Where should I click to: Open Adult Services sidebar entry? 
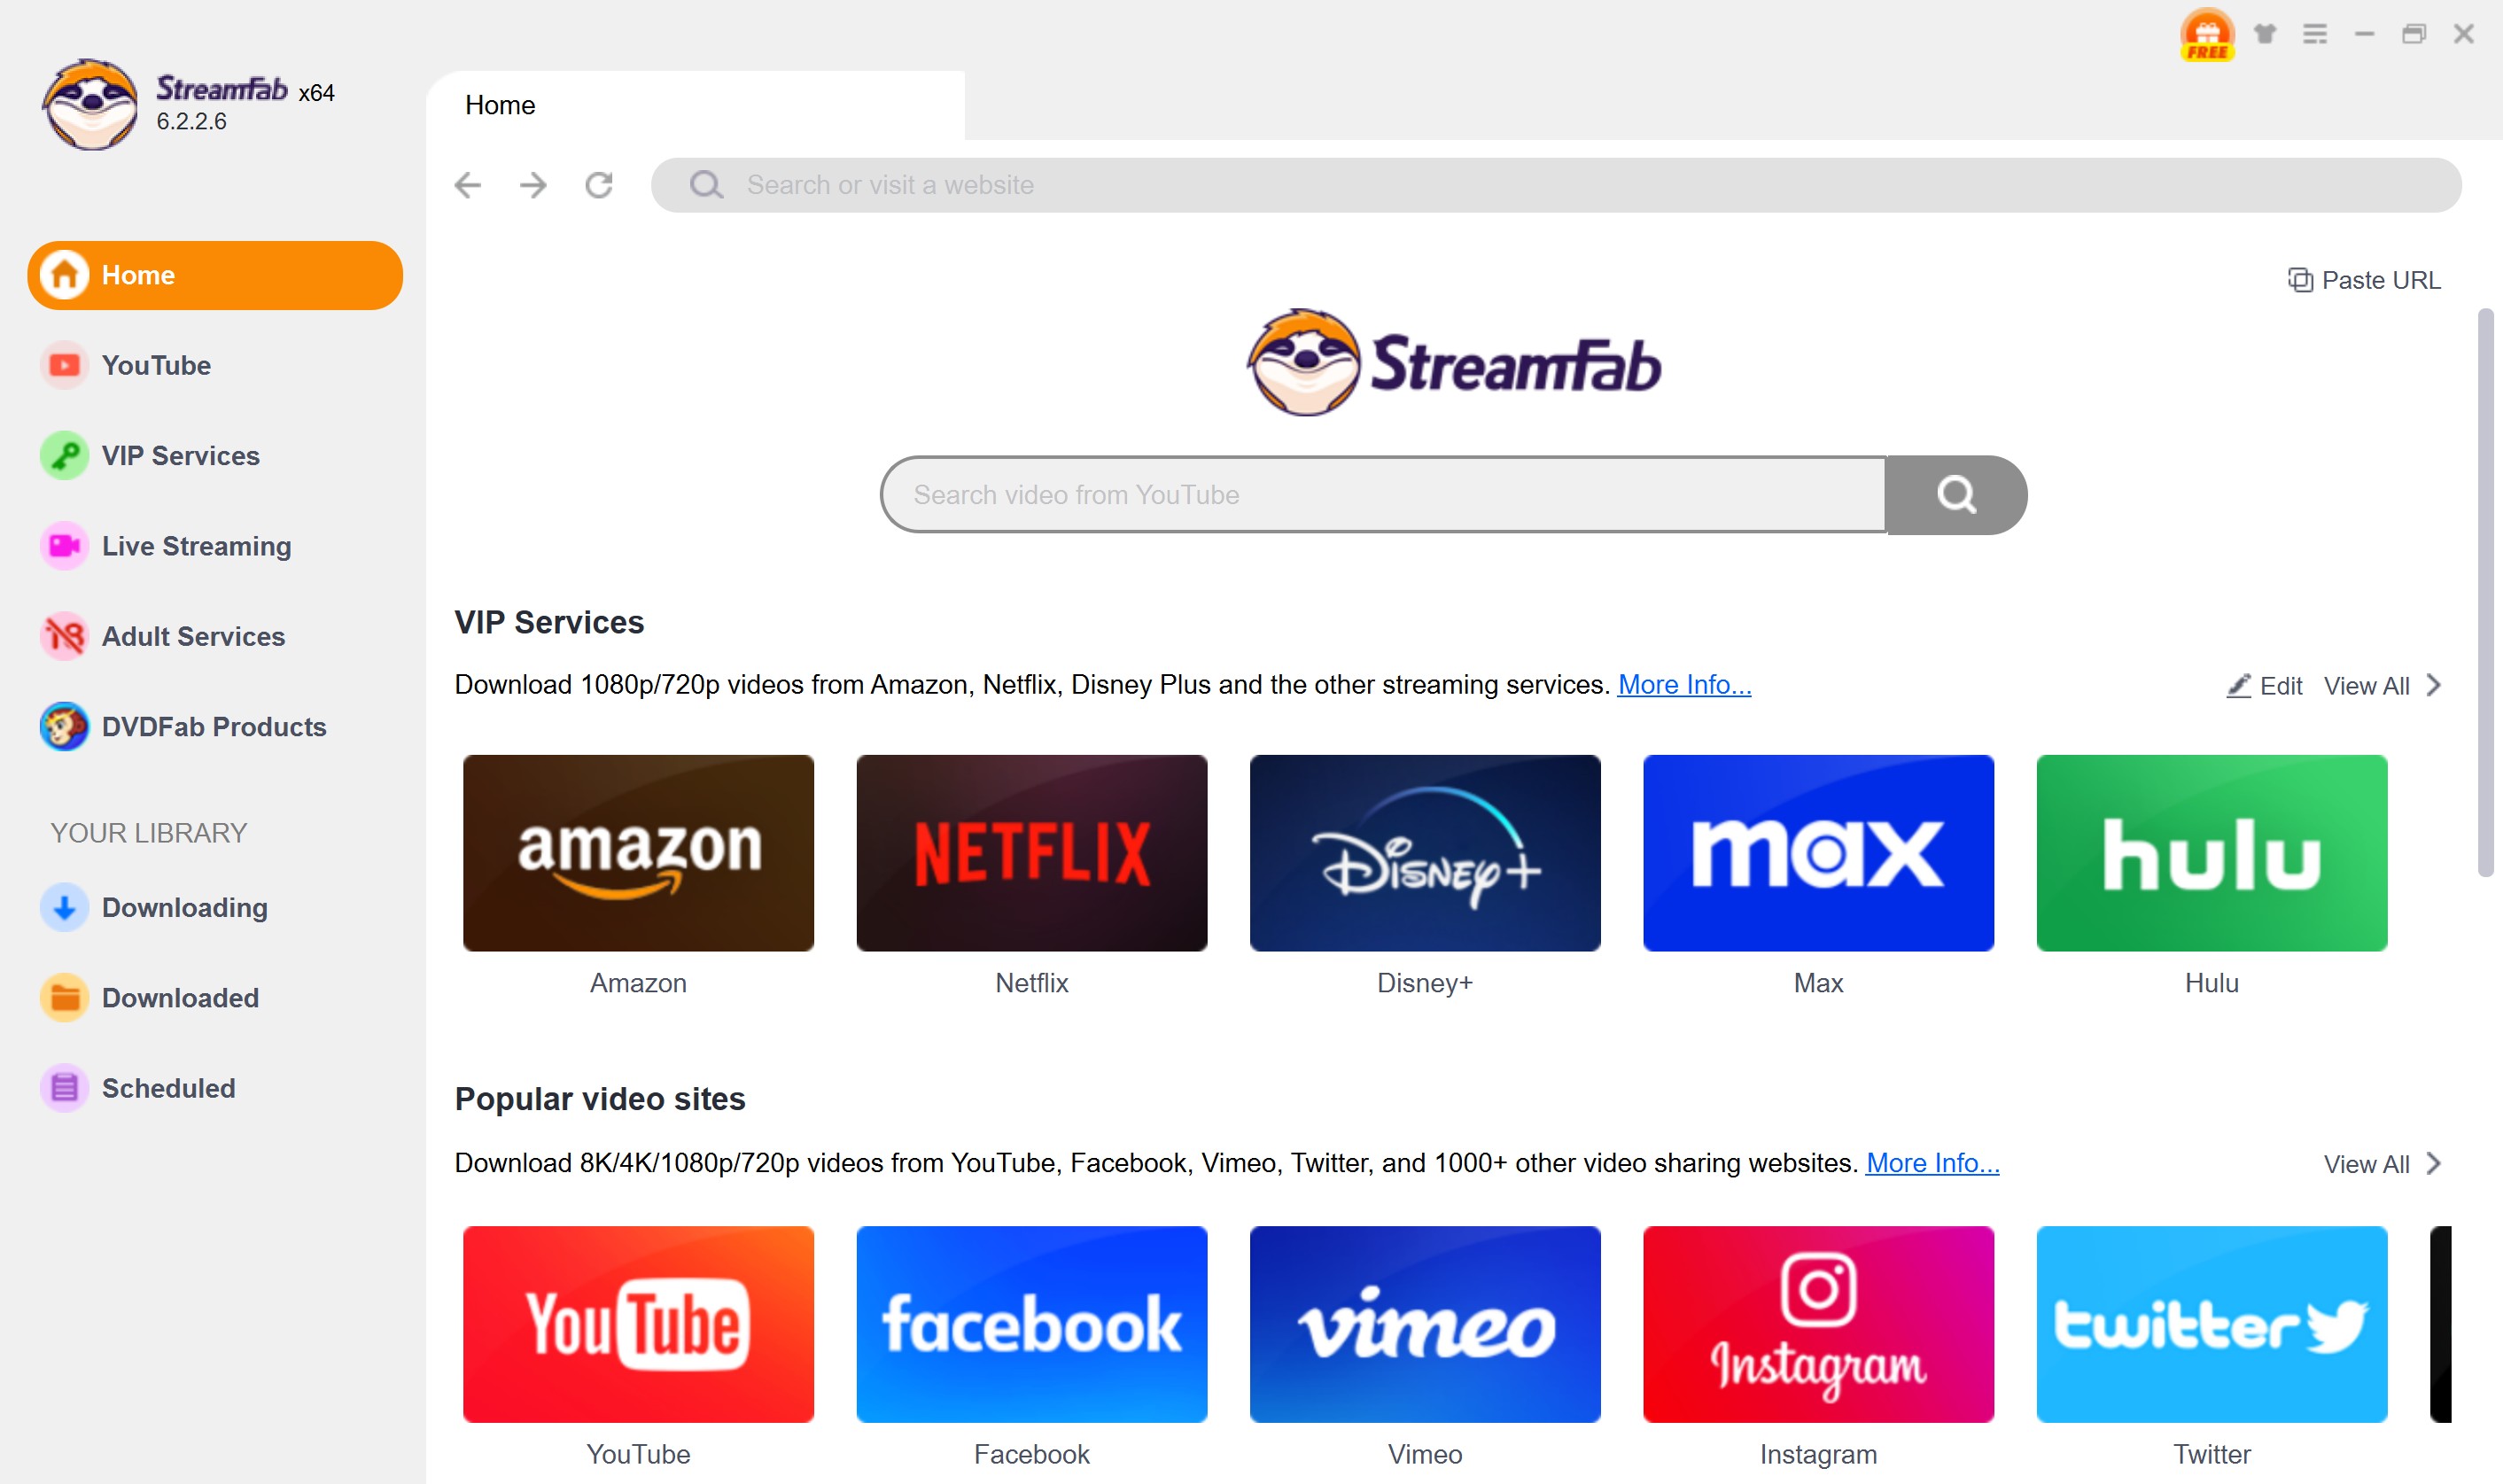(x=215, y=636)
